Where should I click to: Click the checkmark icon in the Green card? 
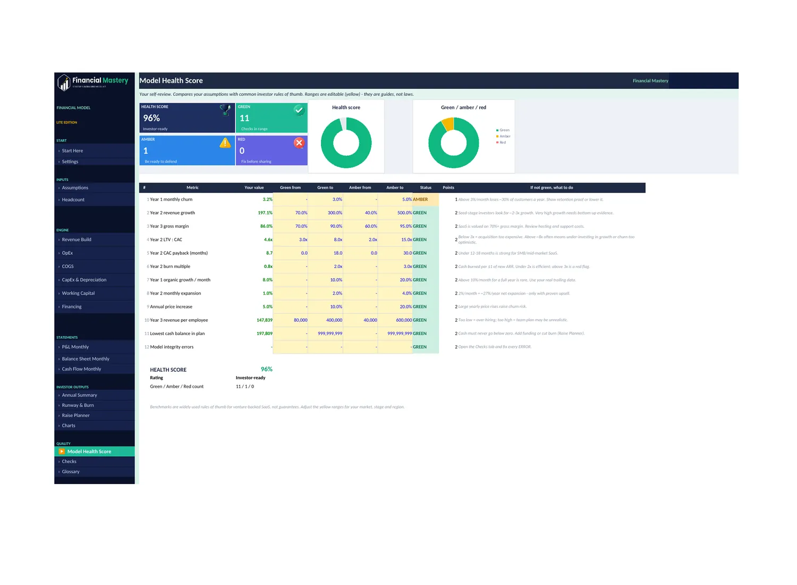(x=299, y=110)
